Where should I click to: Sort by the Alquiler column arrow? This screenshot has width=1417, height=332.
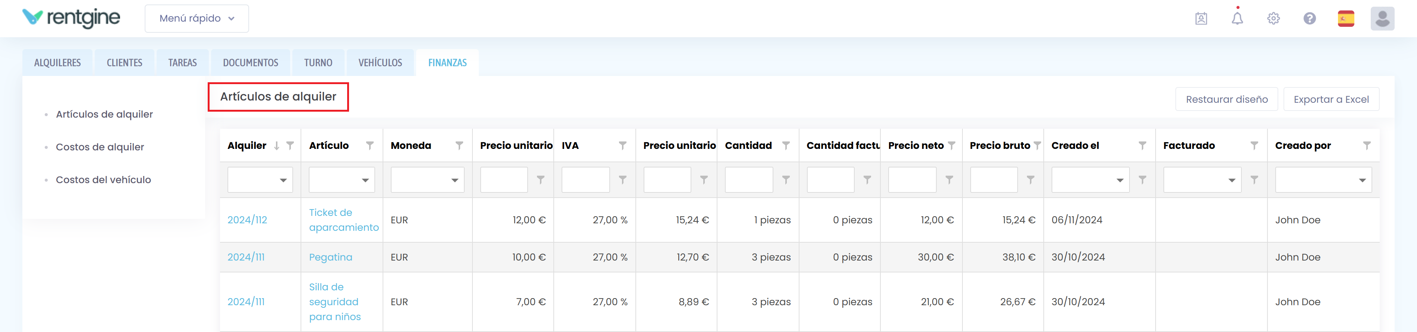point(277,146)
